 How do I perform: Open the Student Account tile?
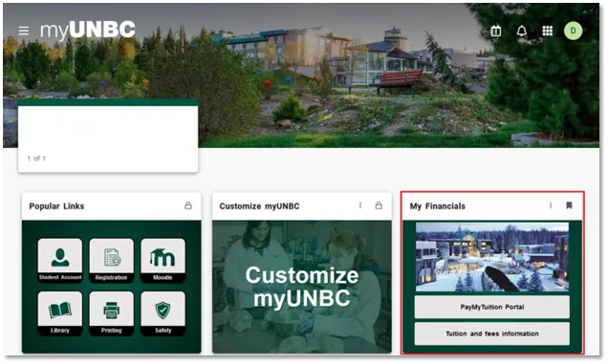60,260
